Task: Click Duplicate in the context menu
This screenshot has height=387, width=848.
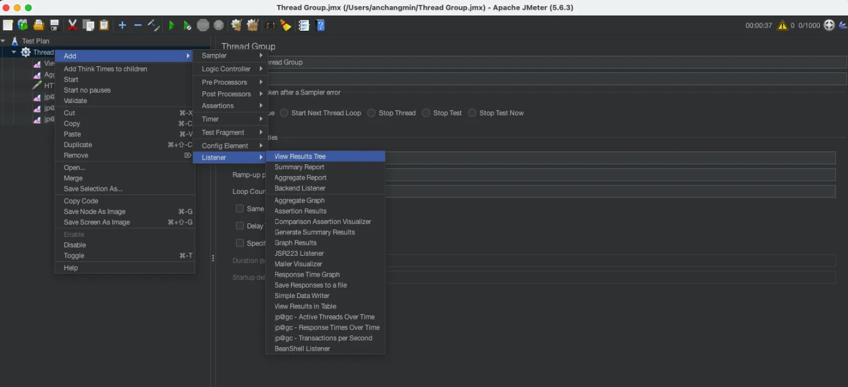Action: (x=125, y=145)
